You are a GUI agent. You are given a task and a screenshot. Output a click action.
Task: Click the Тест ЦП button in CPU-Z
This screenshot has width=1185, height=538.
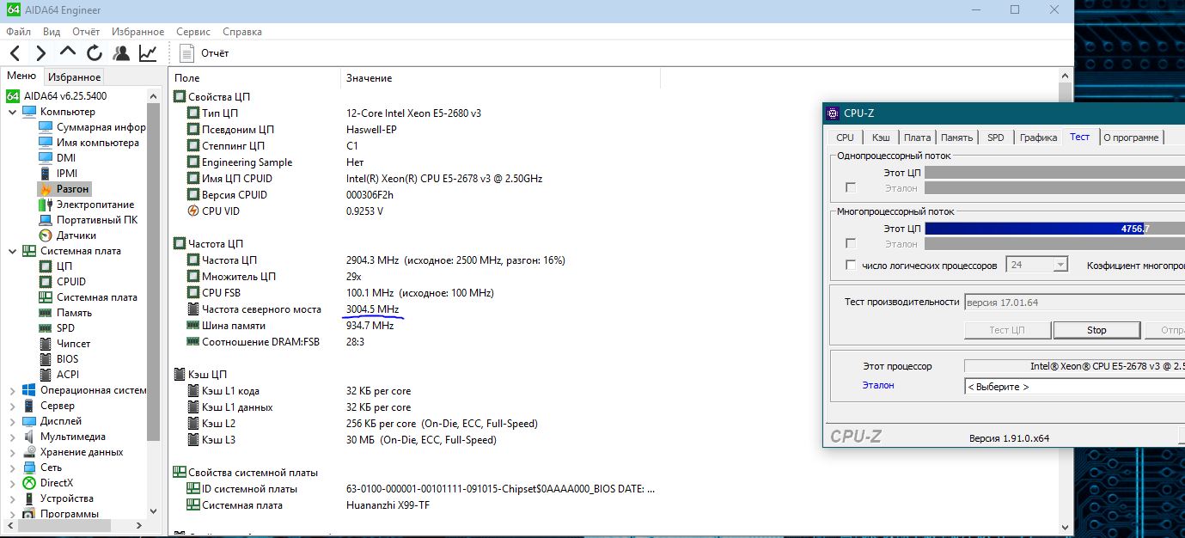[1006, 330]
